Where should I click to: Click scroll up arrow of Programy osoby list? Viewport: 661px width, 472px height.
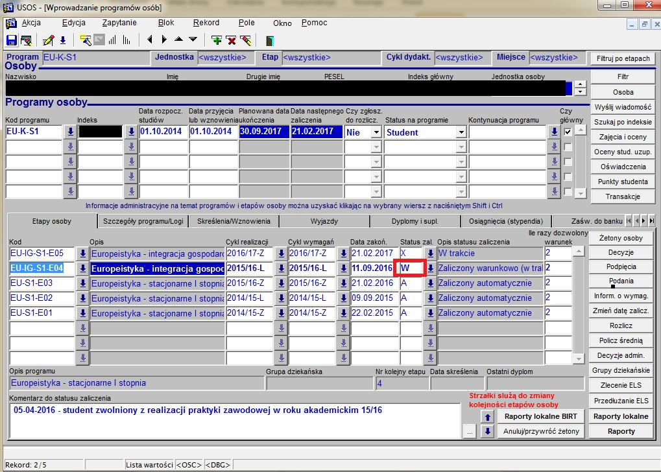coord(581,130)
